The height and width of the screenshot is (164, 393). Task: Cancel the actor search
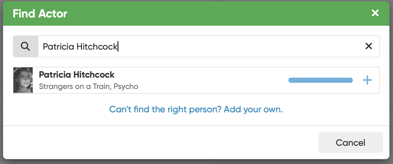click(351, 142)
